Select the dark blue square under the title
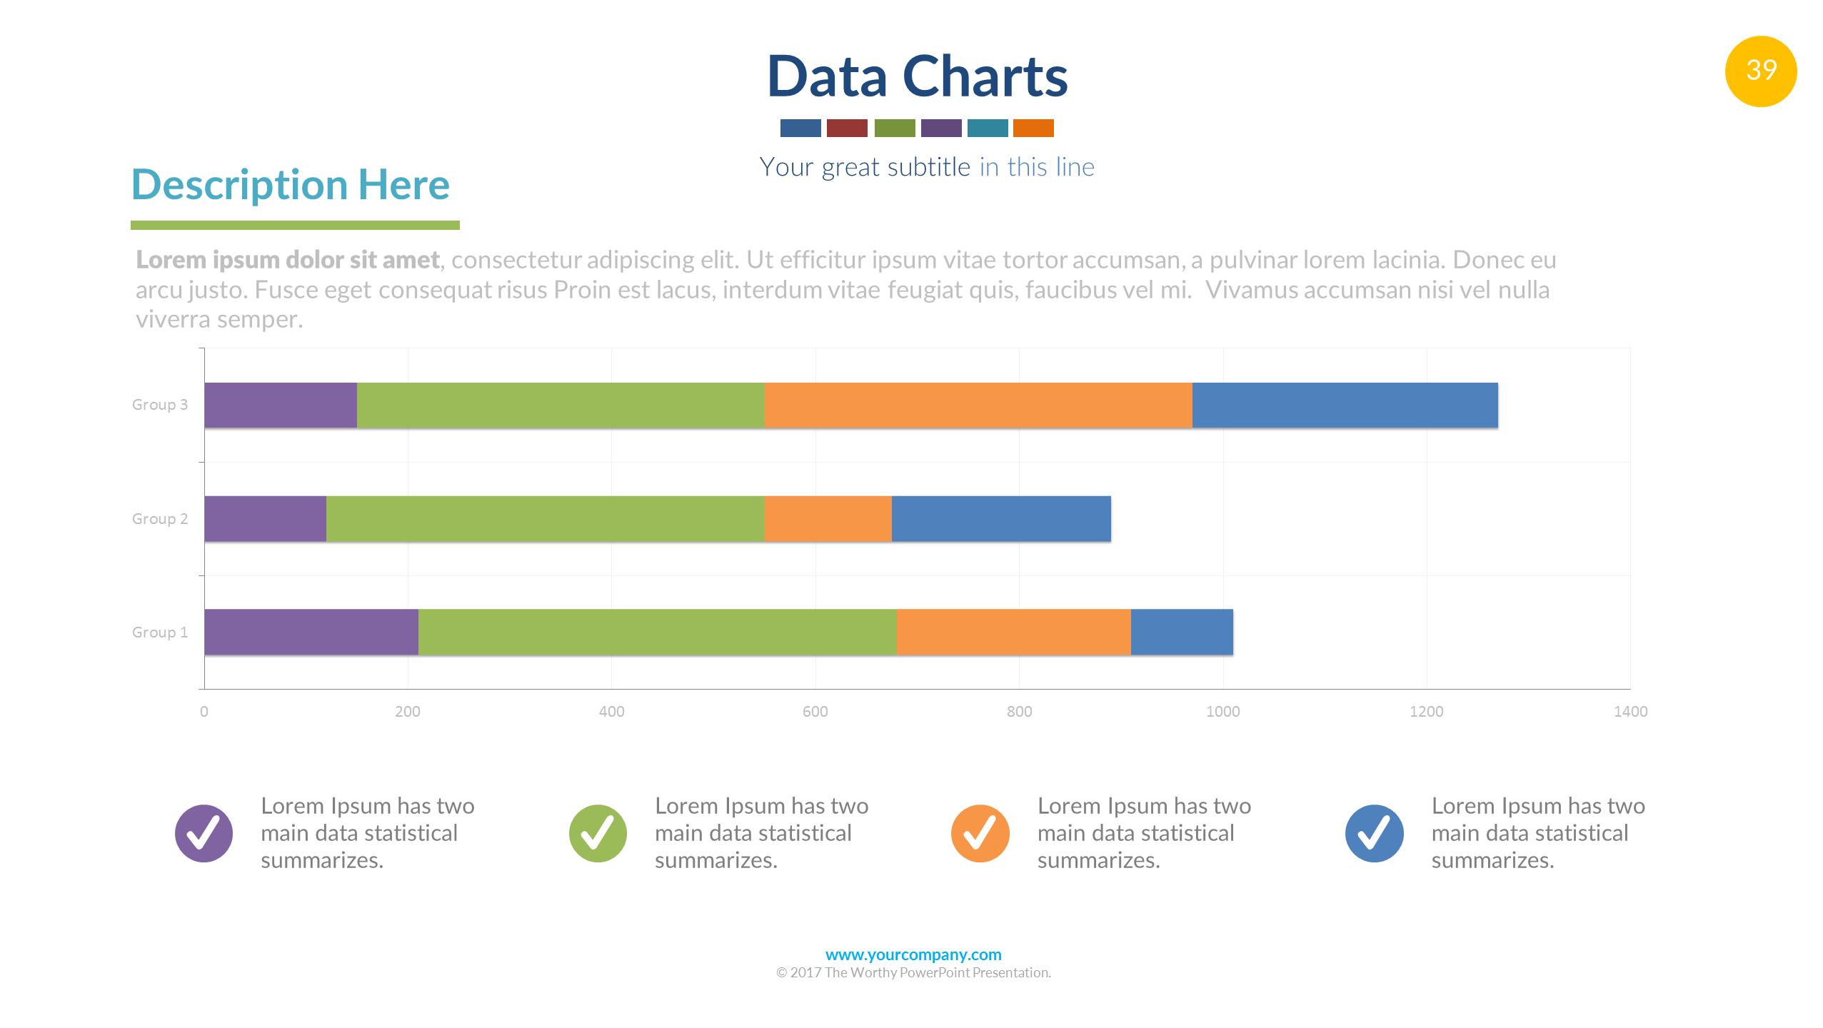This screenshot has height=1028, width=1823. [x=800, y=128]
